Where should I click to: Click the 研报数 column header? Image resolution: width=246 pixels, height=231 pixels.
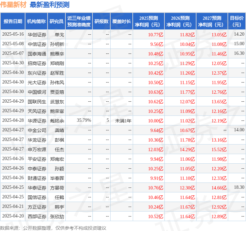pyautogui.click(x=101, y=21)
